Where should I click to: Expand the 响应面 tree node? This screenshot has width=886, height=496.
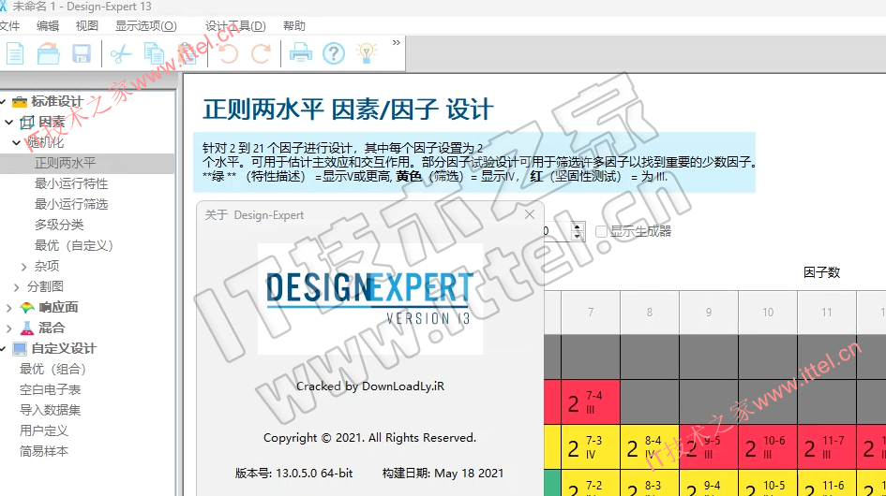(x=9, y=307)
